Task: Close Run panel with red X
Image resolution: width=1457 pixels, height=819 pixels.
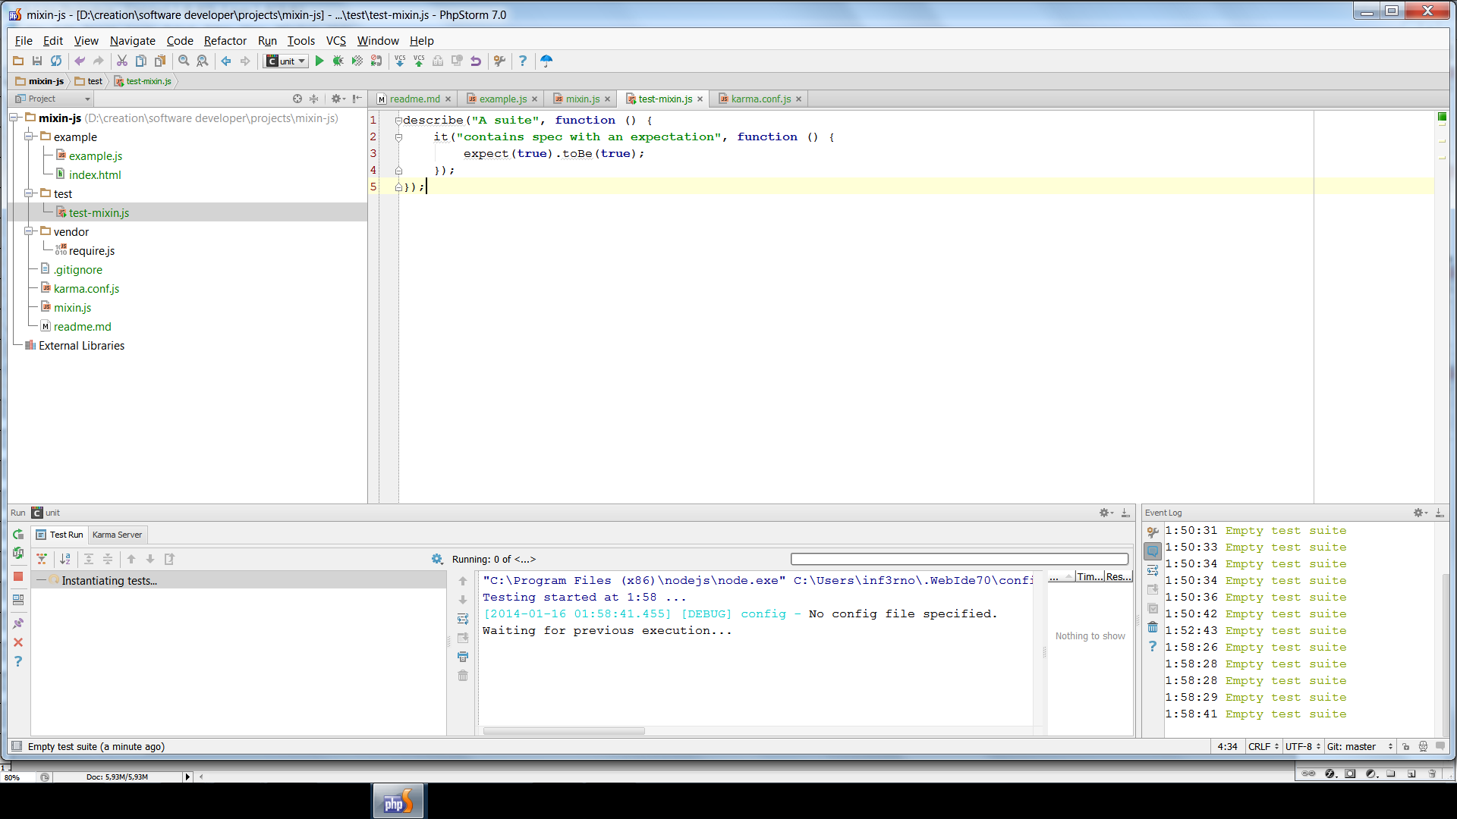Action: coord(18,642)
